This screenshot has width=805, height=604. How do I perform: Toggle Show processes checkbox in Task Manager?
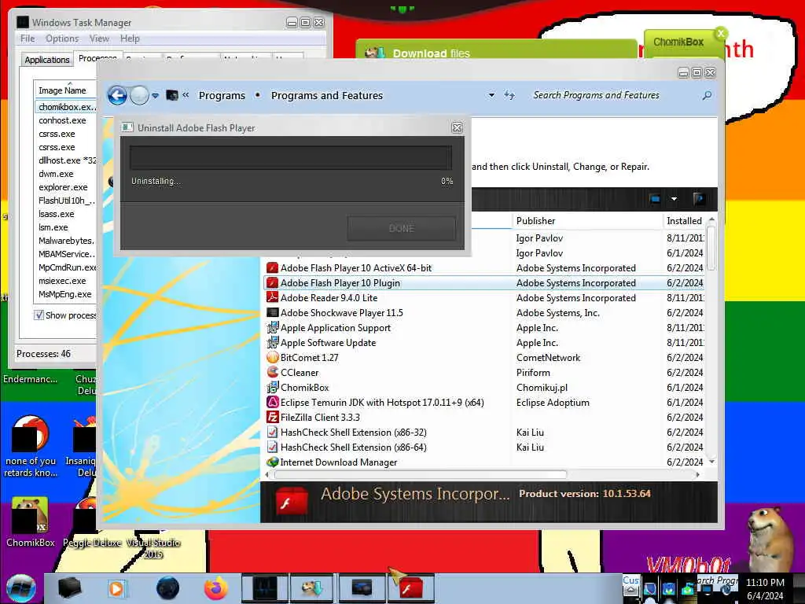pos(39,315)
